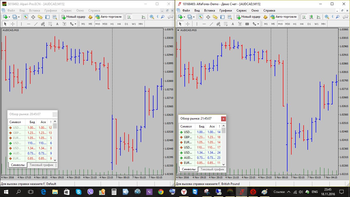Click zoom in magnifier in AlfaForex window
The width and height of the screenshot is (350, 197).
(x=327, y=17)
